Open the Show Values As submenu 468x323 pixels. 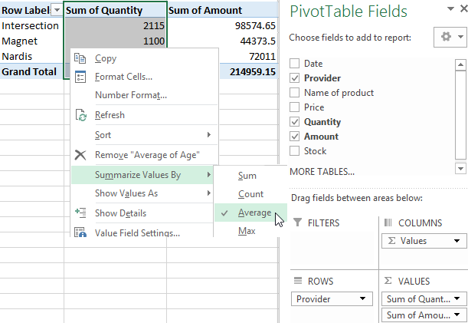126,193
